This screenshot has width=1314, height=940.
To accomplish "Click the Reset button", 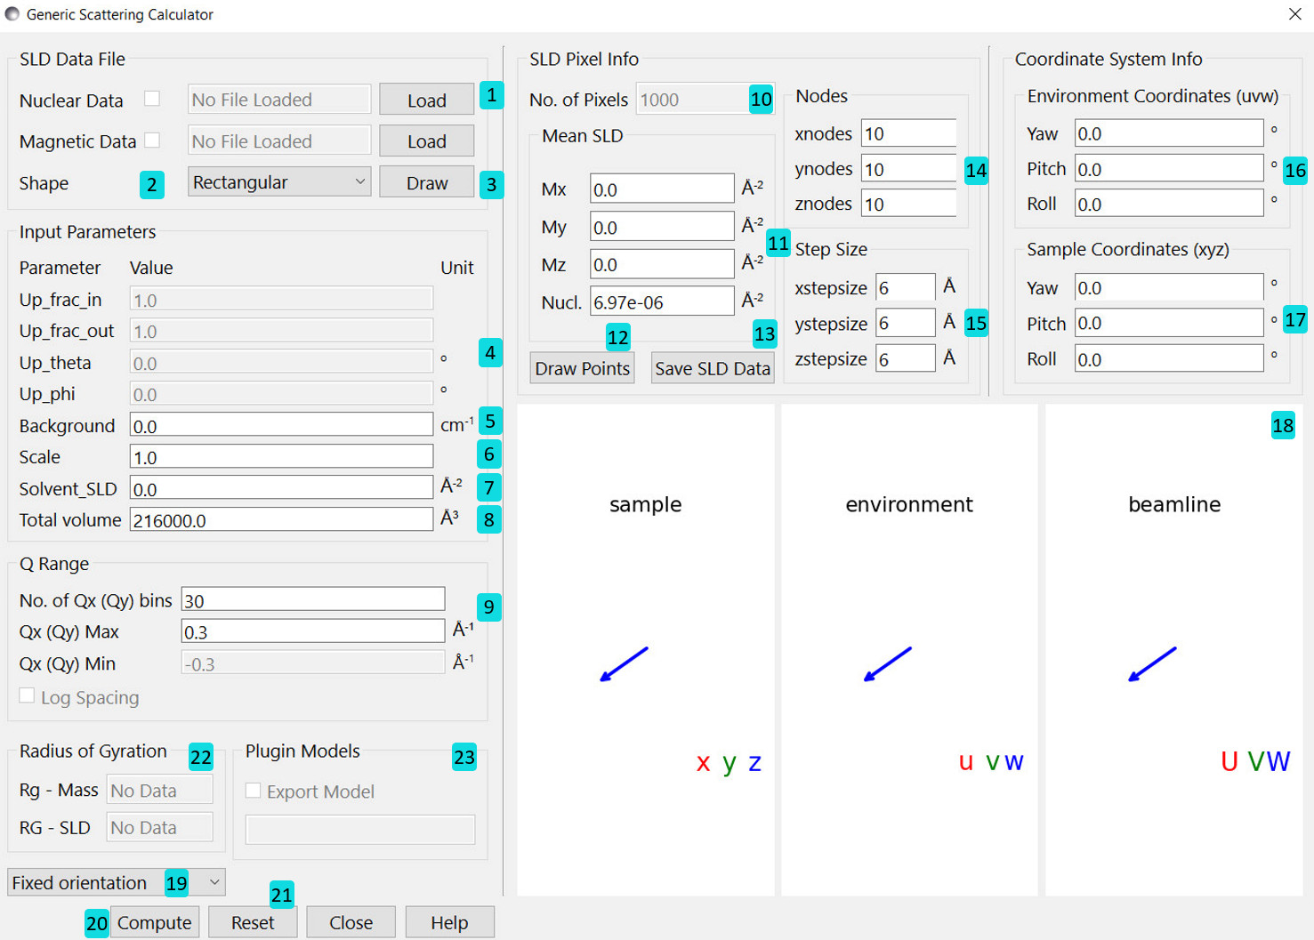I will [x=253, y=922].
